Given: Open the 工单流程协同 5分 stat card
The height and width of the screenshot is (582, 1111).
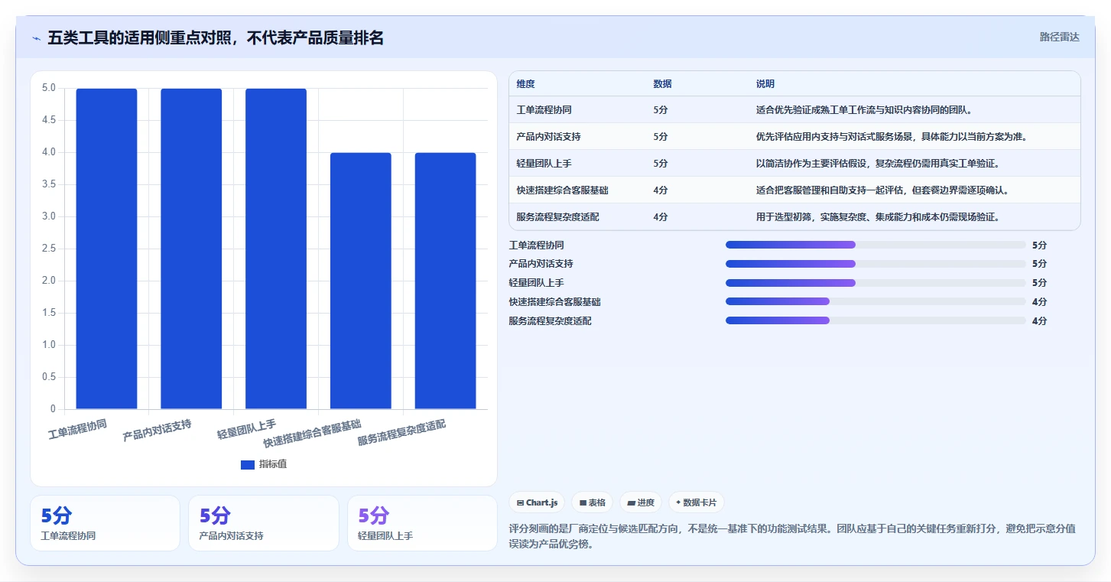Looking at the screenshot, I should (x=105, y=523).
